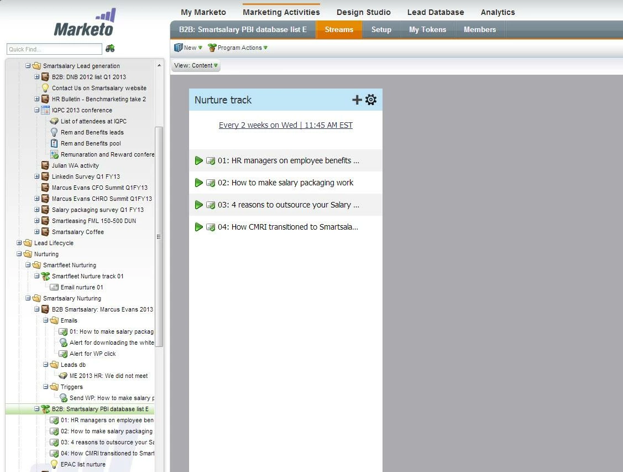This screenshot has height=472, width=623.
Task: Collapse the Triggers folder
Action: point(45,387)
